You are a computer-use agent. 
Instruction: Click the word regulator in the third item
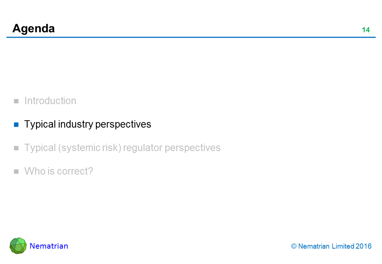pyautogui.click(x=143, y=148)
